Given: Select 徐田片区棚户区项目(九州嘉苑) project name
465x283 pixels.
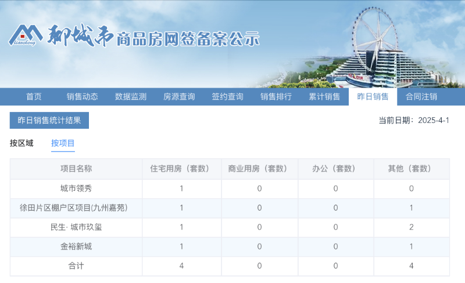Looking at the screenshot, I should pyautogui.click(x=74, y=208).
